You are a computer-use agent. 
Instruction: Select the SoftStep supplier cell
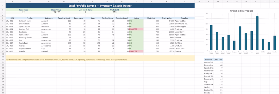click(x=184, y=43)
